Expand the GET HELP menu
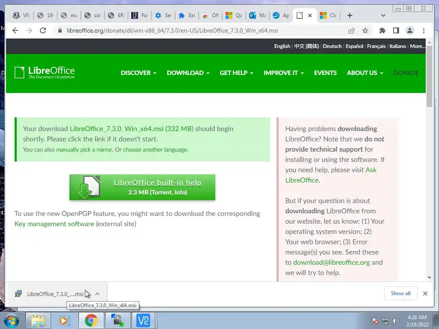 click(x=237, y=73)
